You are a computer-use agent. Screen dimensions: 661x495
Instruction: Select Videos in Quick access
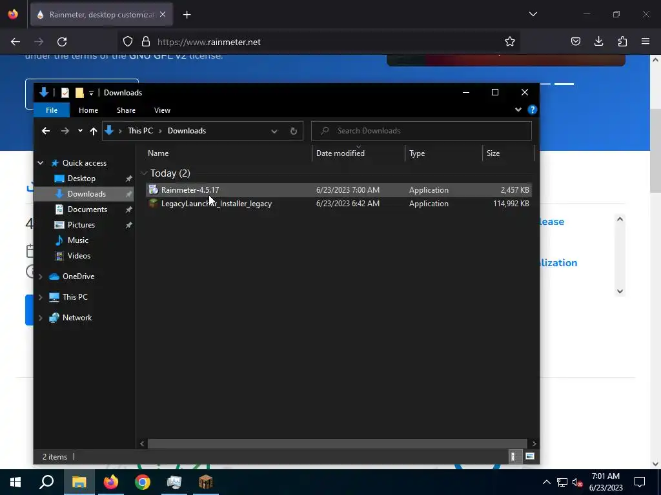[79, 256]
